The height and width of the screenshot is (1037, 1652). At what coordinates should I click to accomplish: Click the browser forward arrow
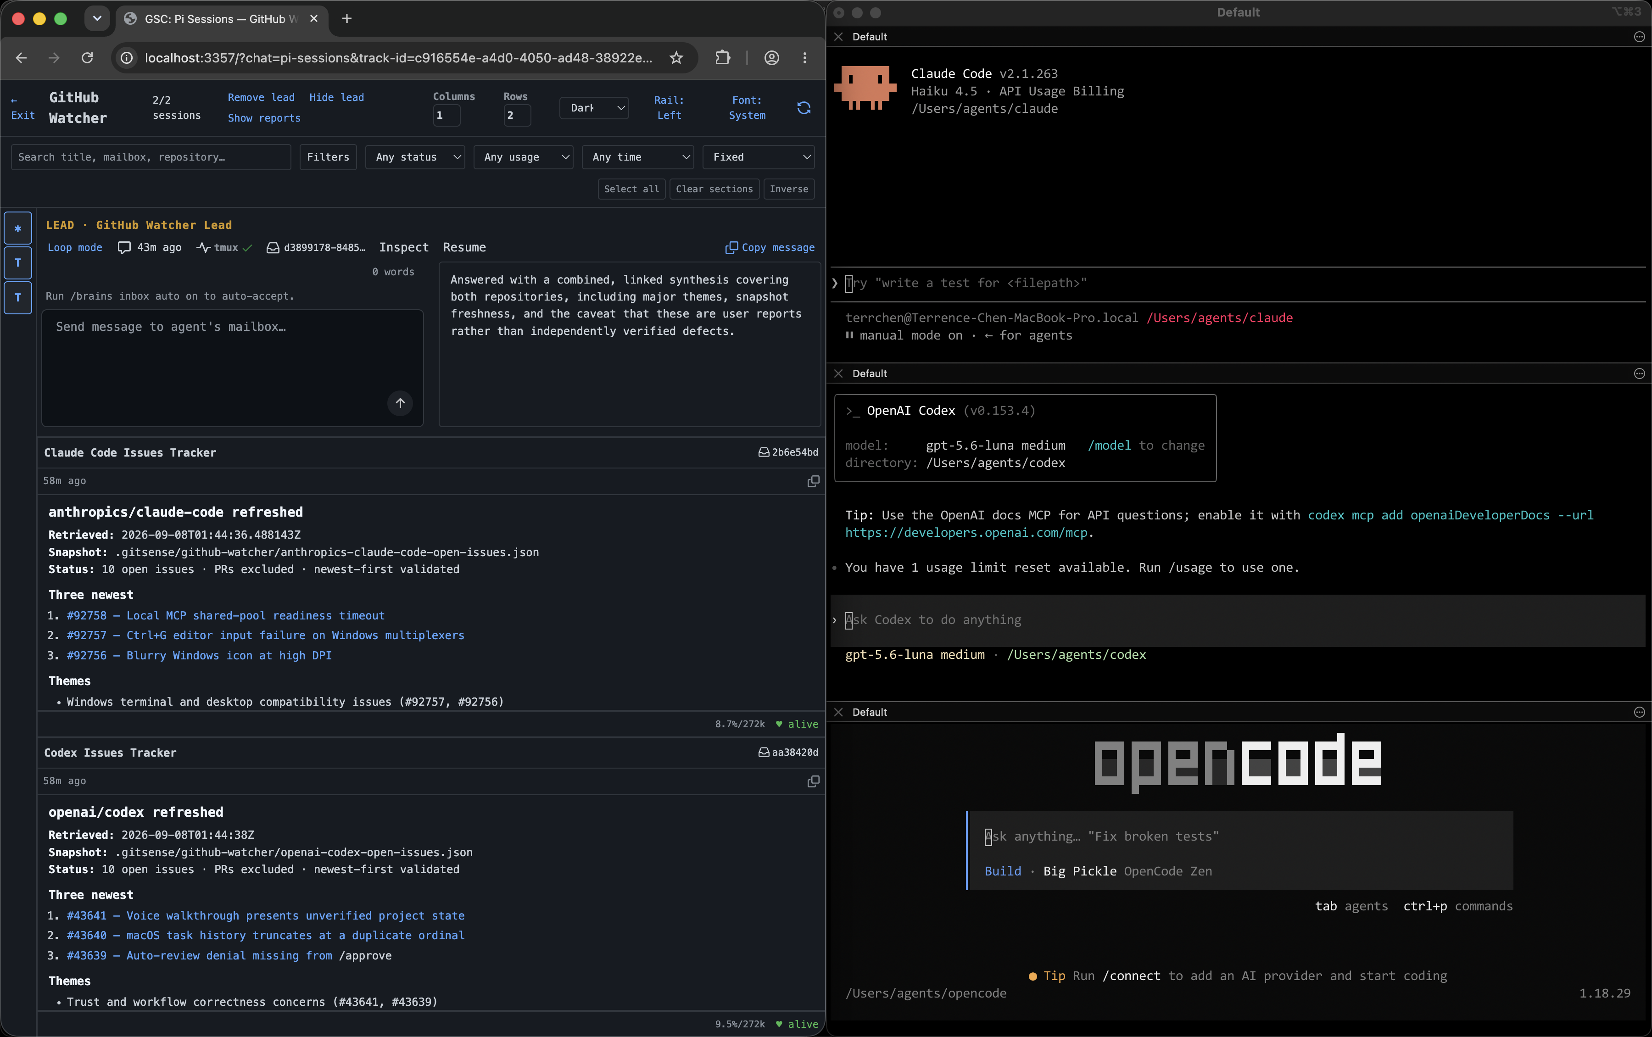[54, 58]
